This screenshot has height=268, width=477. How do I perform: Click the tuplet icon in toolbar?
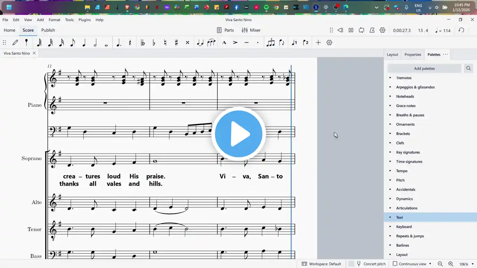tap(271, 43)
